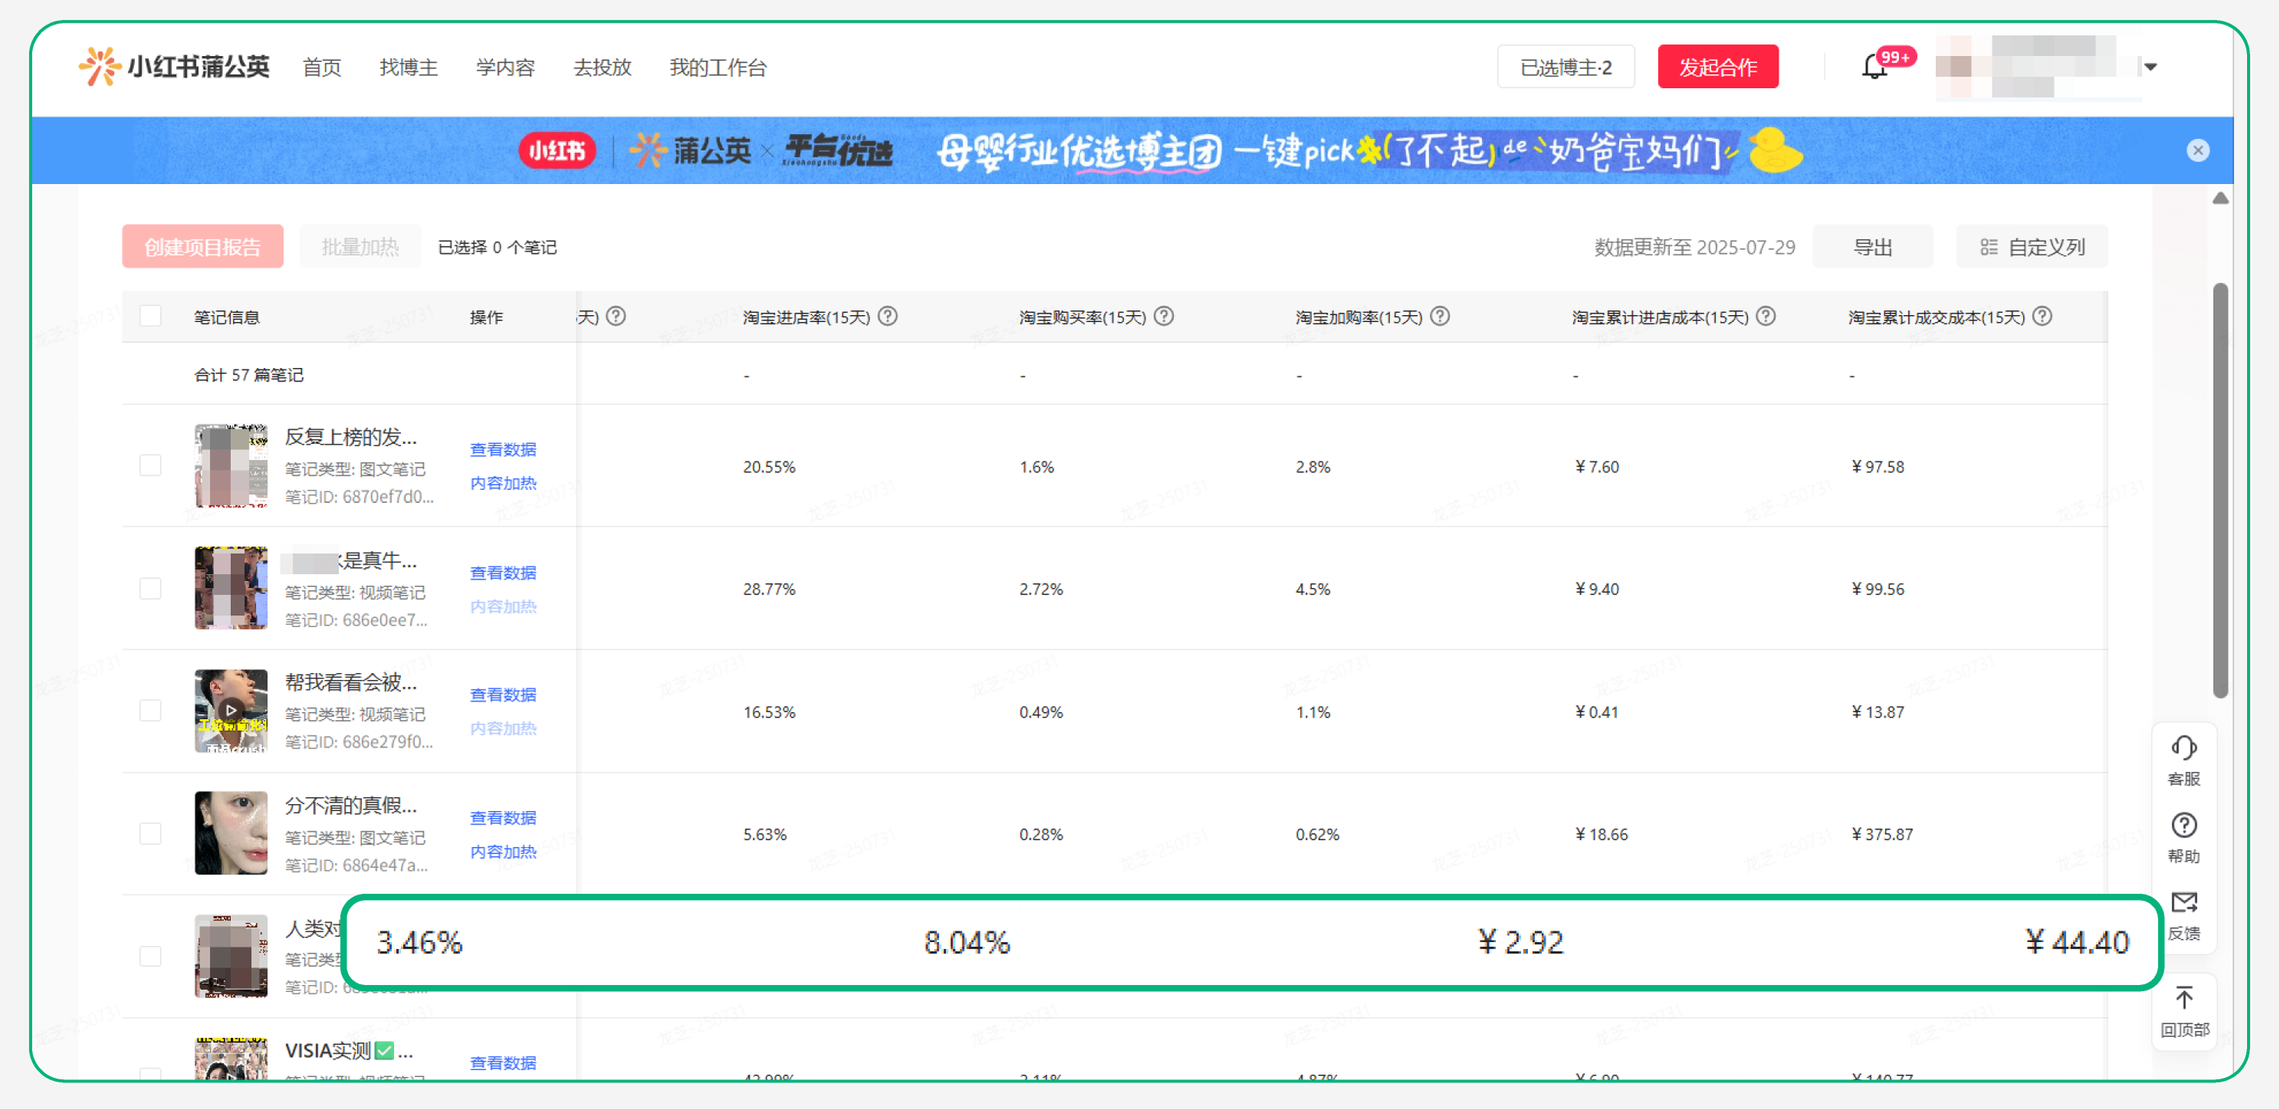This screenshot has height=1109, width=2279.
Task: Click 数据更新至 2025-07-29 text
Action: coord(1694,246)
